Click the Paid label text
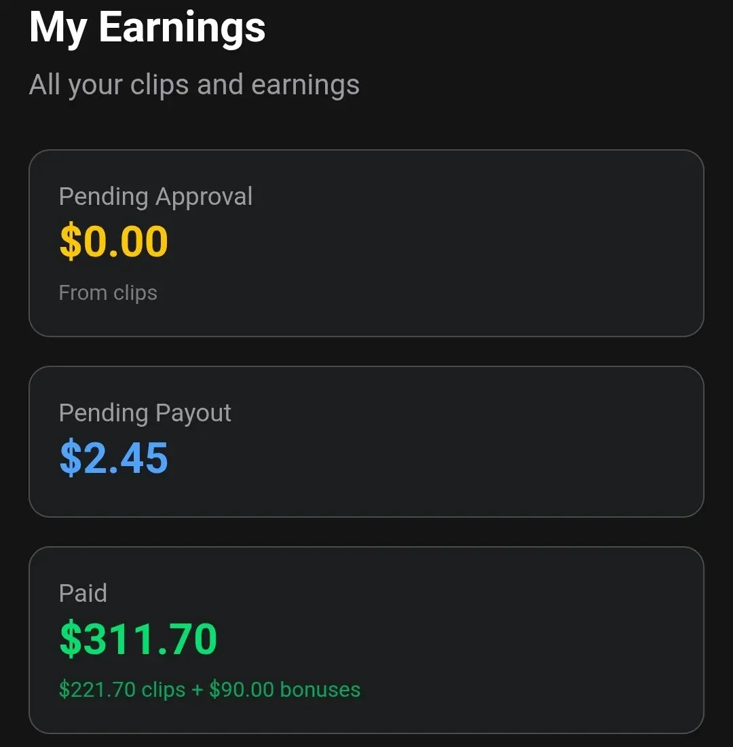733x747 pixels. click(83, 594)
